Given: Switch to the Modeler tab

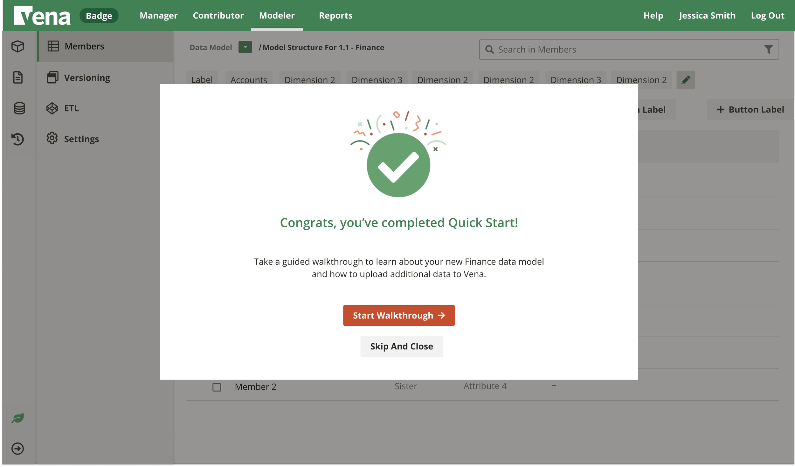Looking at the screenshot, I should click(277, 15).
